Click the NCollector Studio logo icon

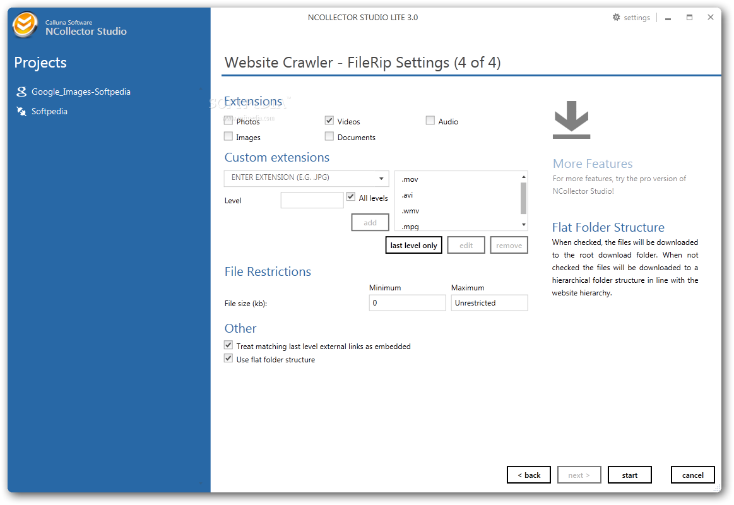[x=25, y=25]
